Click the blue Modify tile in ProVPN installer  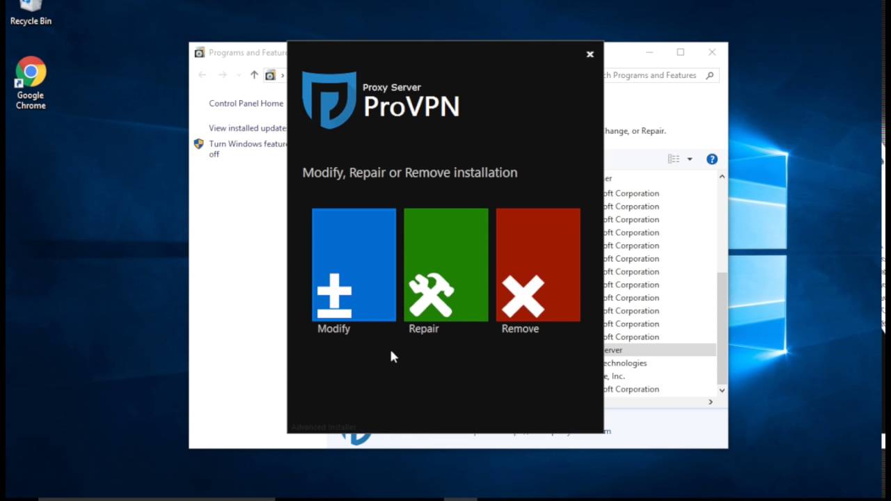pyautogui.click(x=354, y=265)
